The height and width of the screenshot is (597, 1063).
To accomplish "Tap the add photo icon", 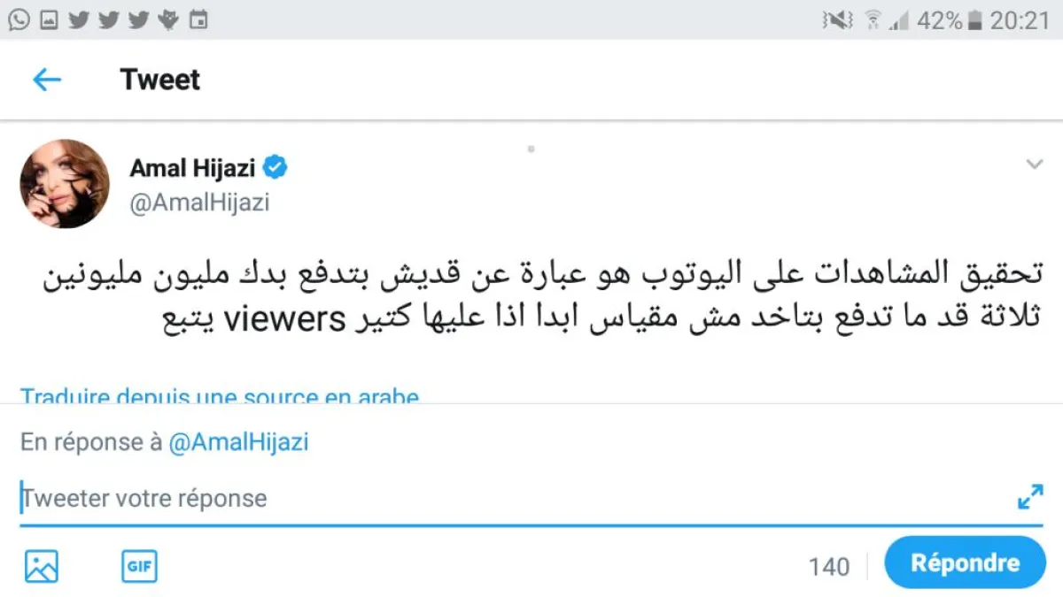I will (x=41, y=565).
